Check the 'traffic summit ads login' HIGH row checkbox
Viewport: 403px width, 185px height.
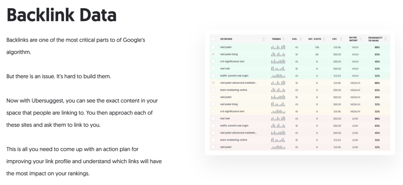point(213,76)
